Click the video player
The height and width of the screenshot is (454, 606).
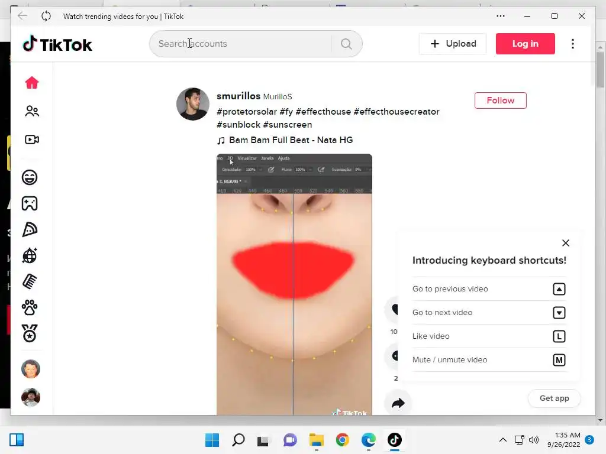(x=294, y=284)
